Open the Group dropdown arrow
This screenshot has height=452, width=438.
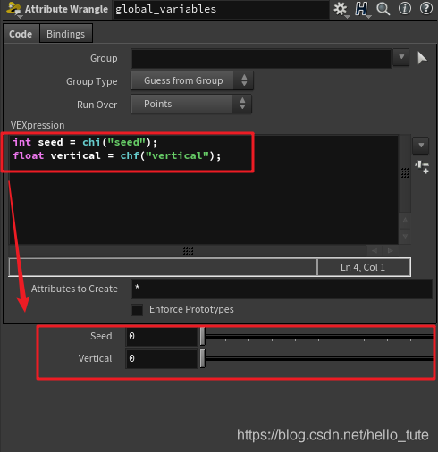pos(401,57)
